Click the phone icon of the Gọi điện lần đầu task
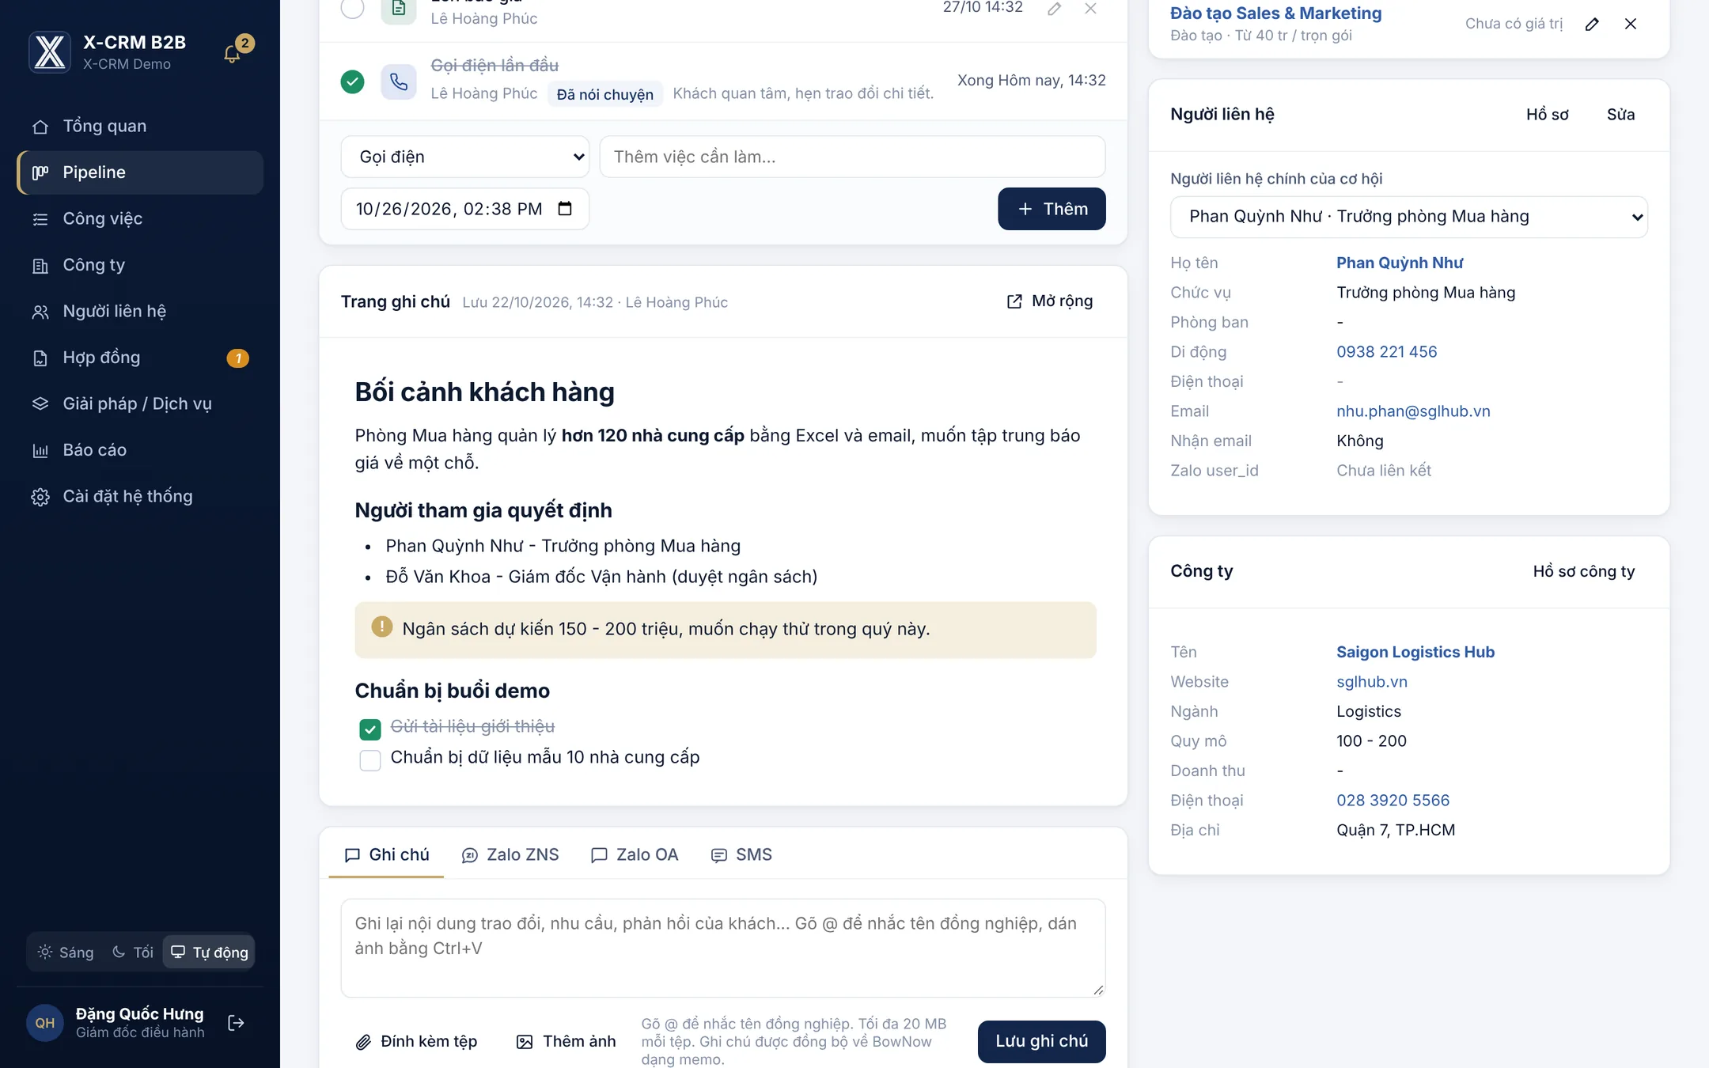Image resolution: width=1709 pixels, height=1068 pixels. click(399, 81)
